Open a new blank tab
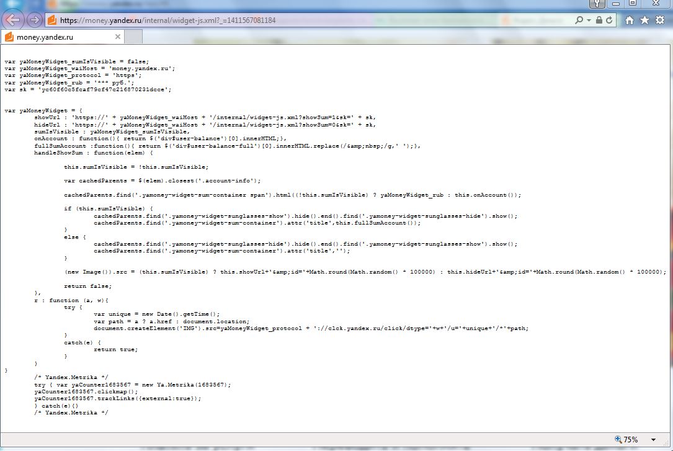 click(x=133, y=37)
